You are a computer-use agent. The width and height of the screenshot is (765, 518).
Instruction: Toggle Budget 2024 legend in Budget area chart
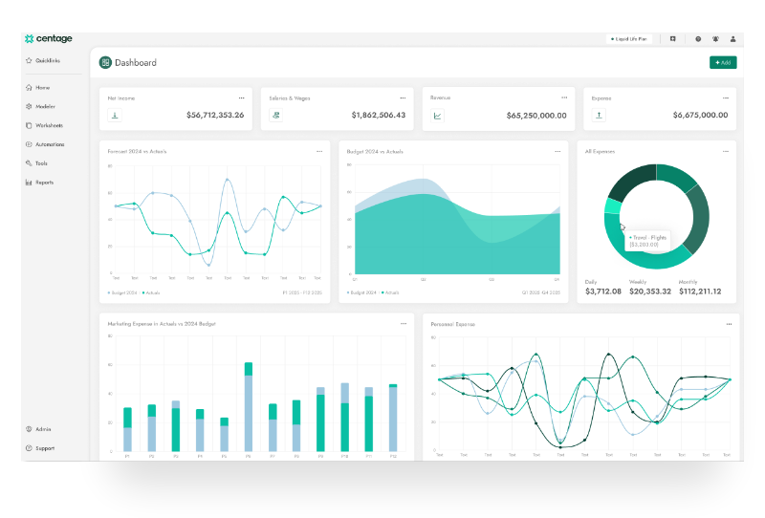coord(361,292)
